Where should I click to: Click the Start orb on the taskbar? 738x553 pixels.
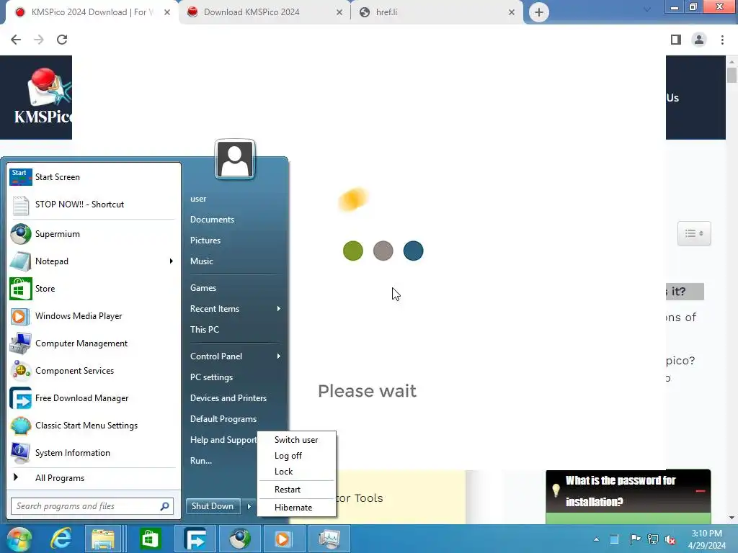click(19, 539)
